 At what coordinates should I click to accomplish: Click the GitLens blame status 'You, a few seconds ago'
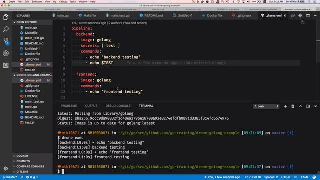(222, 177)
